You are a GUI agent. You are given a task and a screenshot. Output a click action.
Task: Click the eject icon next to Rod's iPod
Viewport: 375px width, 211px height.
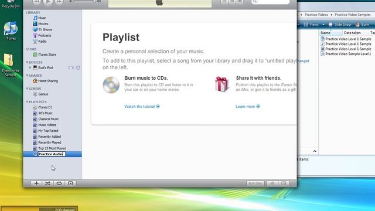[x=78, y=68]
